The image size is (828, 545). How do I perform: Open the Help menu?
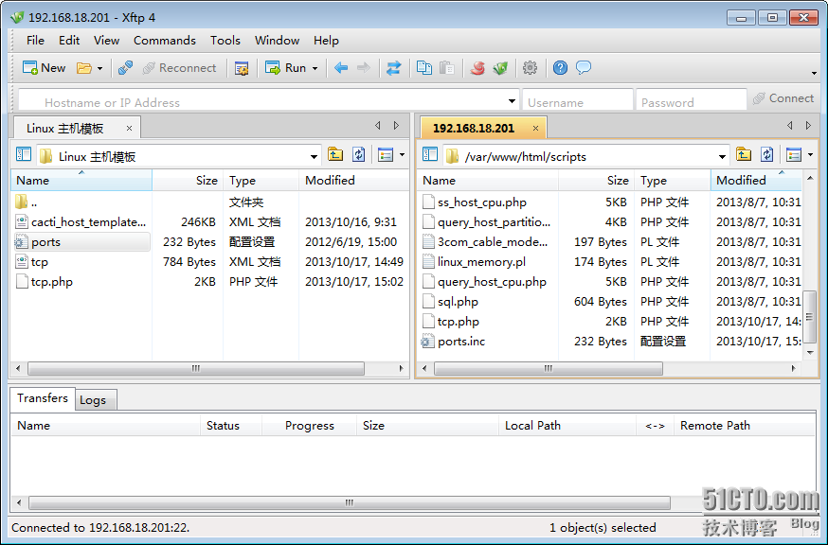pos(326,40)
